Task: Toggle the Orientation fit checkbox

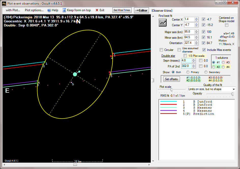Action: pos(203,43)
